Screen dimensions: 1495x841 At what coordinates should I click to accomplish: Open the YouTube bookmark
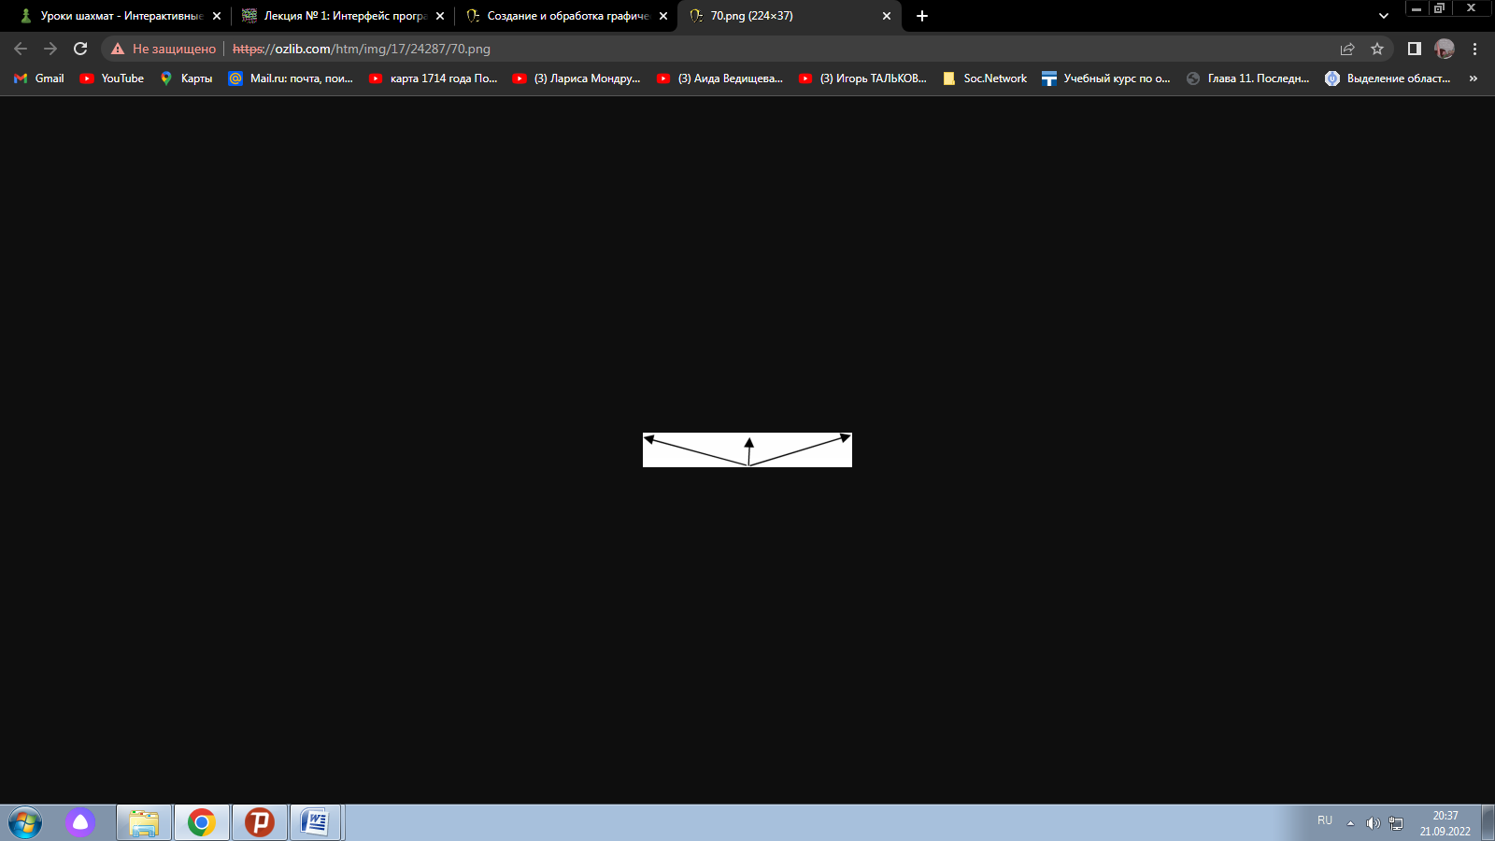tap(112, 78)
